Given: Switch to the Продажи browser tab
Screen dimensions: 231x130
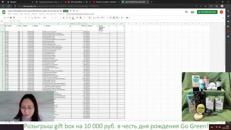Looking at the screenshot, I should [x=20, y=2].
